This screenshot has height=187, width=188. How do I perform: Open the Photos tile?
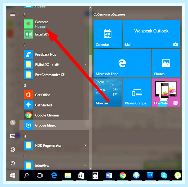(x=166, y=63)
